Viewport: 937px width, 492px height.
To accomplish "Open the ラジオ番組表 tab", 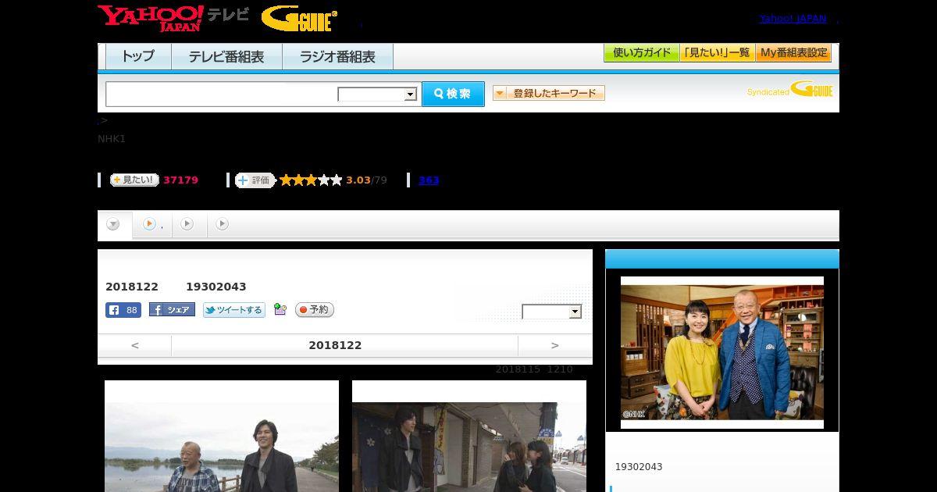I will 337,56.
